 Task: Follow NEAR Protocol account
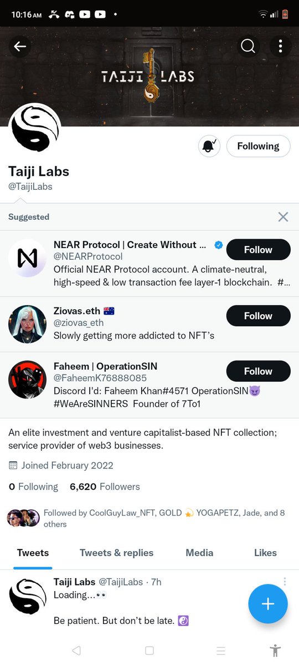(258, 250)
